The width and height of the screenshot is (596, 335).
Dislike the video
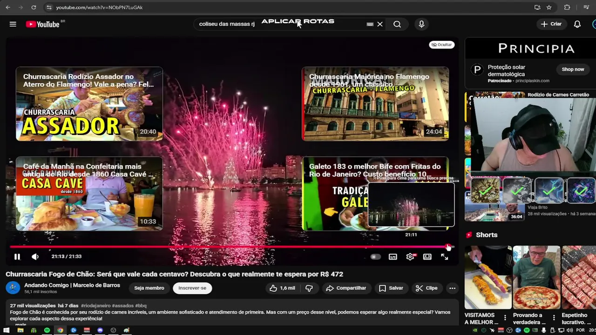pyautogui.click(x=309, y=288)
